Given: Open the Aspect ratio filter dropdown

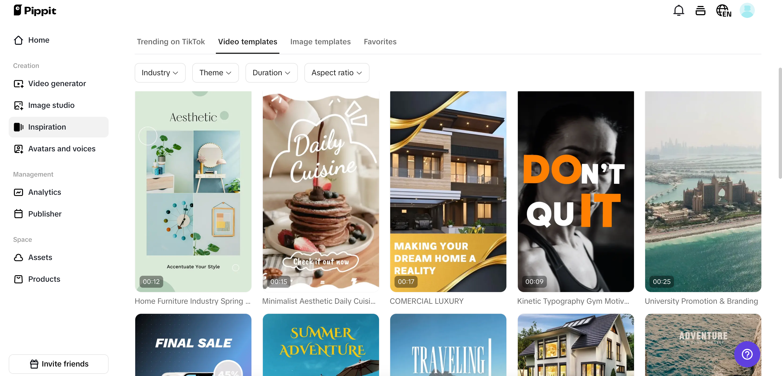Looking at the screenshot, I should (337, 73).
